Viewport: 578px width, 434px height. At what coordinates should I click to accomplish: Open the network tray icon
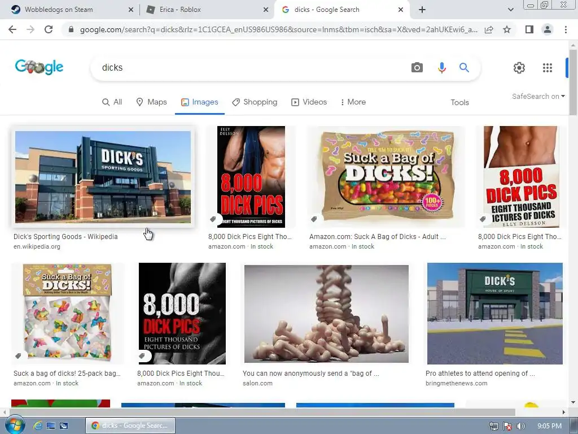(493, 426)
